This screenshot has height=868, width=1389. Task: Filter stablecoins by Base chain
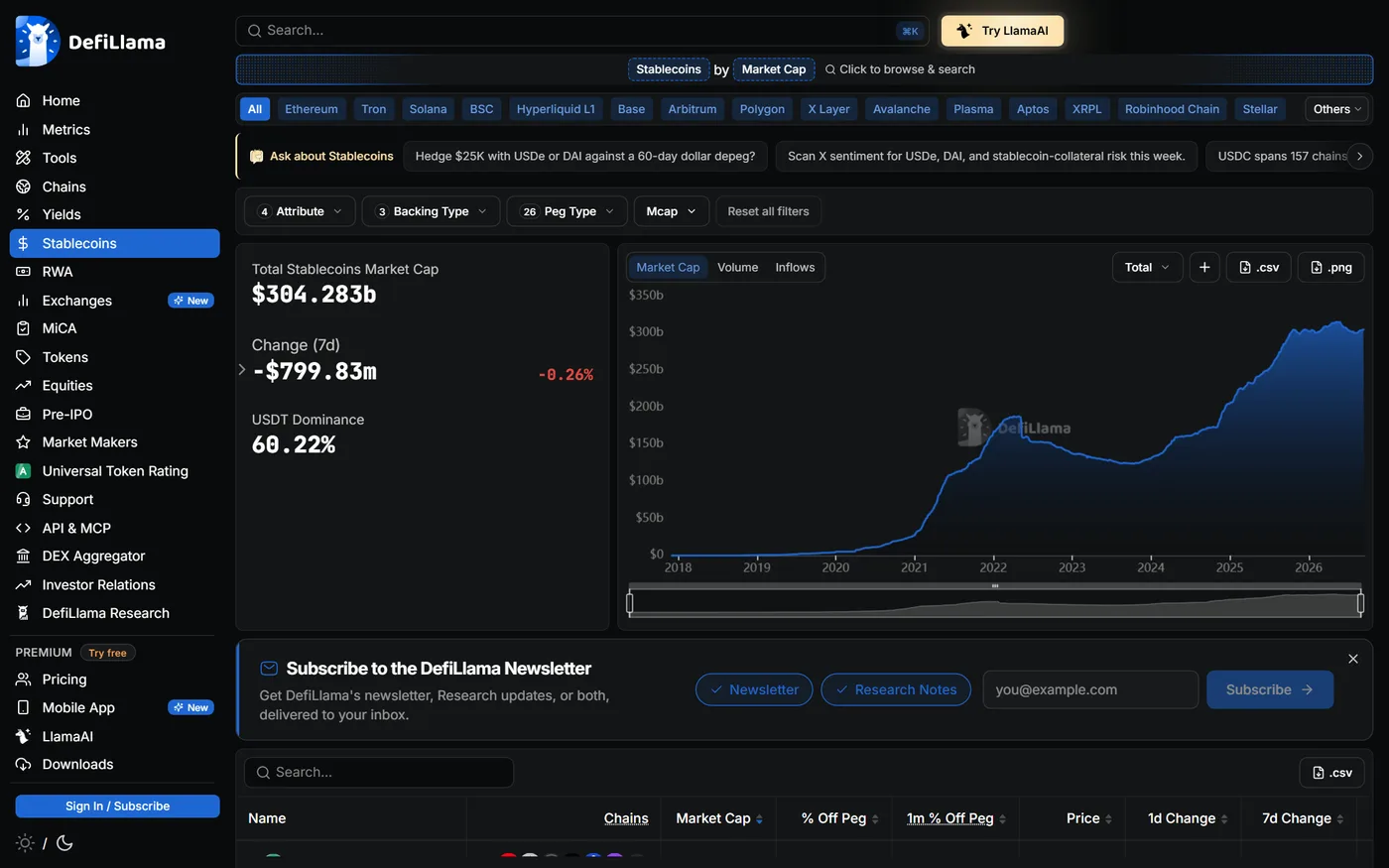click(631, 109)
